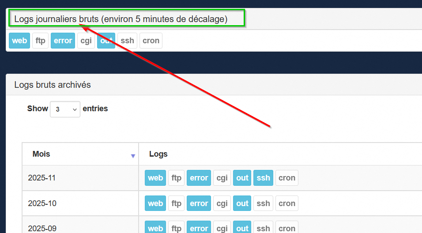Open the daily ftp log
The image size is (422, 233).
coord(40,41)
